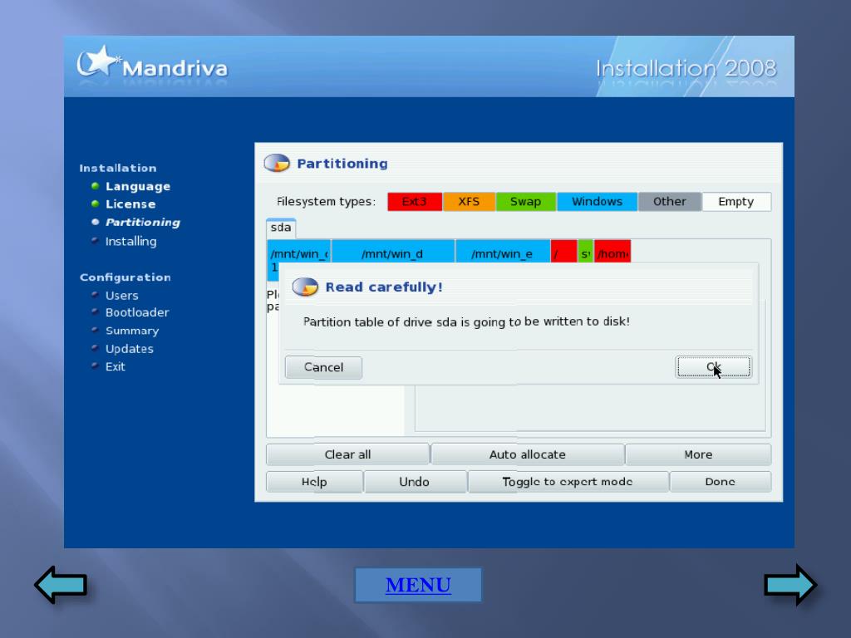Select the /home partition block

click(x=612, y=253)
